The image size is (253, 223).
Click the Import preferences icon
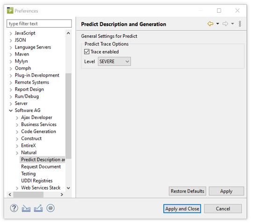(26, 208)
